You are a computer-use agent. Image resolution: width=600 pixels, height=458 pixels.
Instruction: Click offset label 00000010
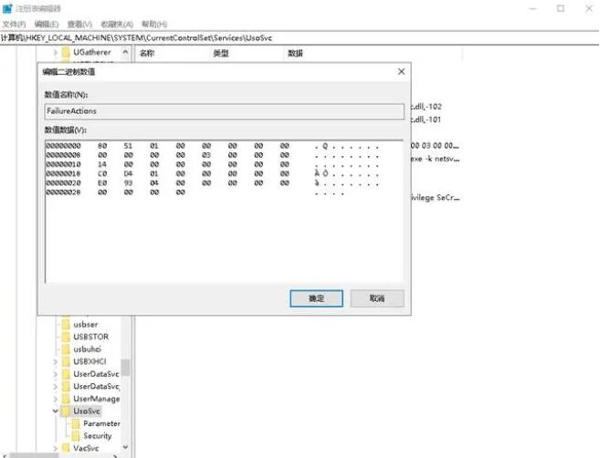coord(63,164)
